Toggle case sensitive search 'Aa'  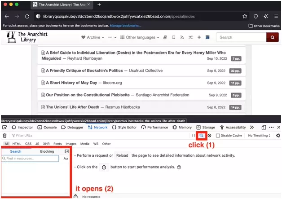(x=66, y=159)
